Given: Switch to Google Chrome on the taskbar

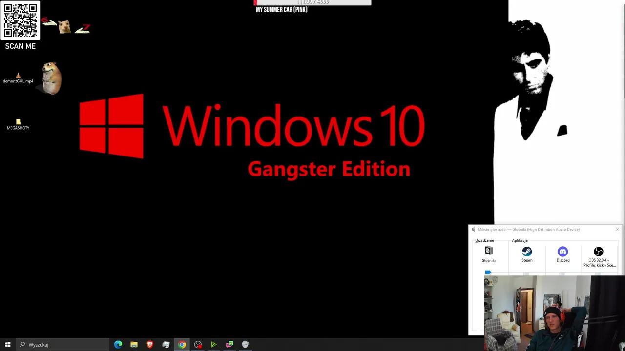Looking at the screenshot, I should [x=182, y=345].
